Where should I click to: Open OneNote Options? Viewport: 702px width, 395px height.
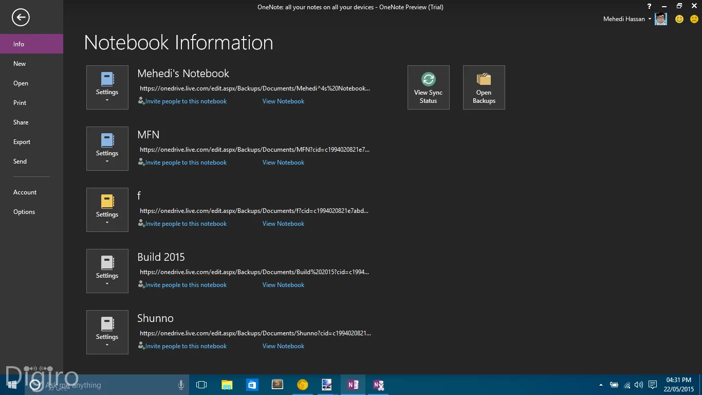[31, 211]
